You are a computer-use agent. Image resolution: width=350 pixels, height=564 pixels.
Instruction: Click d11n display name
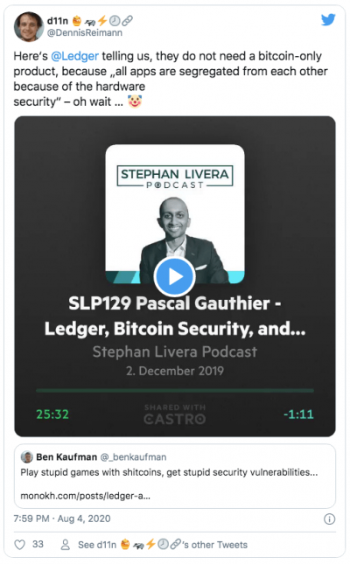pos(57,21)
